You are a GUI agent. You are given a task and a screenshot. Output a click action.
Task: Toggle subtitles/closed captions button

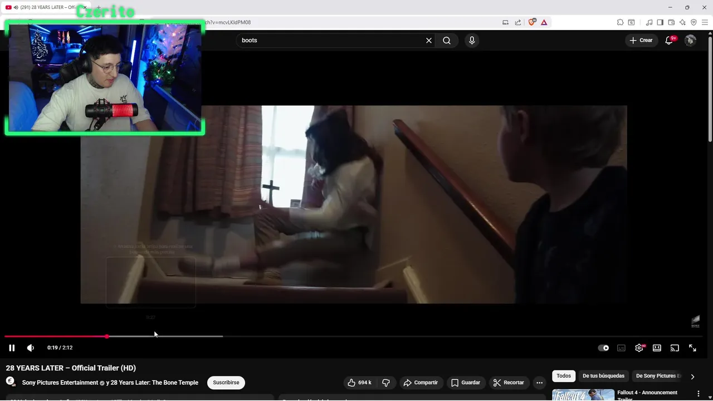(x=621, y=348)
